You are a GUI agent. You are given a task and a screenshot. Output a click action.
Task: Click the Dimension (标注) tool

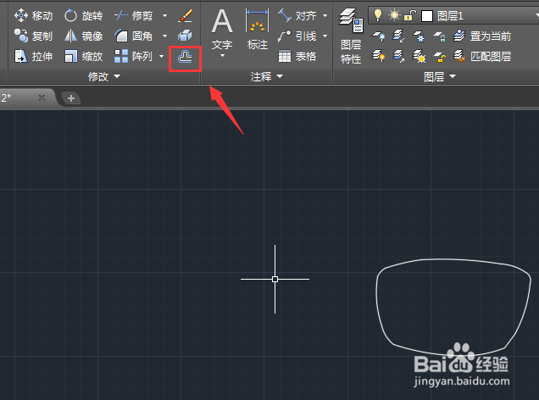[257, 29]
